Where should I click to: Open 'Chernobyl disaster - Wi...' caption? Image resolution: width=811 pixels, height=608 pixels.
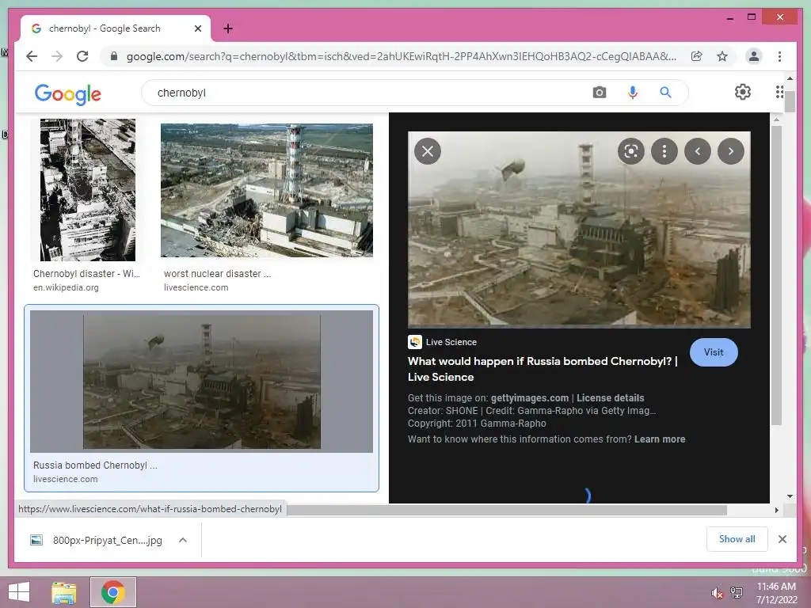pos(86,273)
